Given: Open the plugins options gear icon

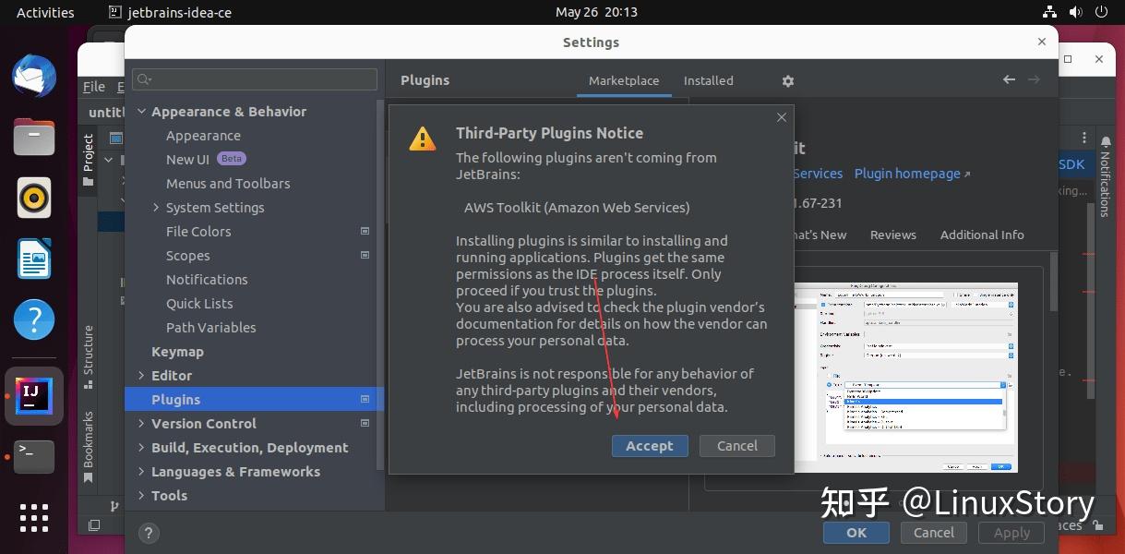Looking at the screenshot, I should [787, 81].
